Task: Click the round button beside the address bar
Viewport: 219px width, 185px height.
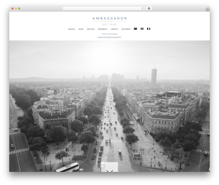Action: 149,8
